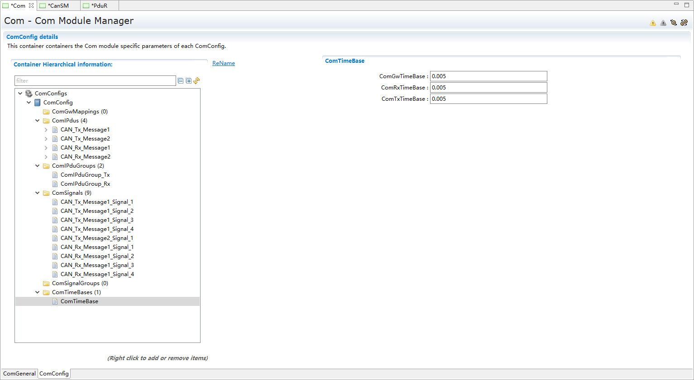Switch to the CanSM editor tab
This screenshot has height=380, width=694.
[x=58, y=5]
